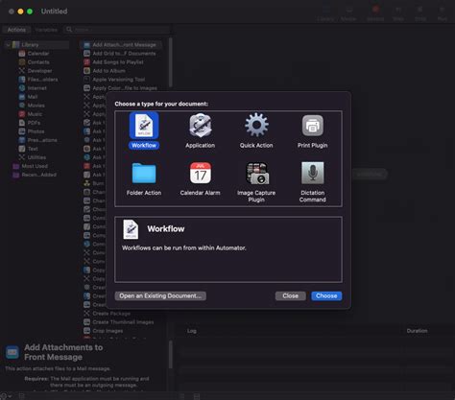Select the Internet category icon
Viewport: 455px width, 400px height.
[22, 88]
